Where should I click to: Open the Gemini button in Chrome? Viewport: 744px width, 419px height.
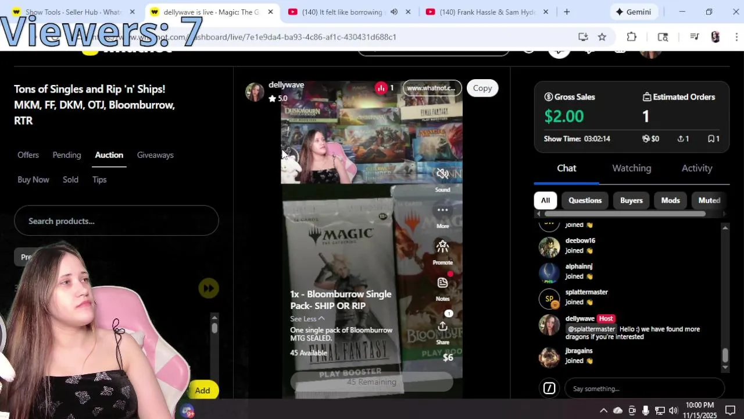point(634,12)
